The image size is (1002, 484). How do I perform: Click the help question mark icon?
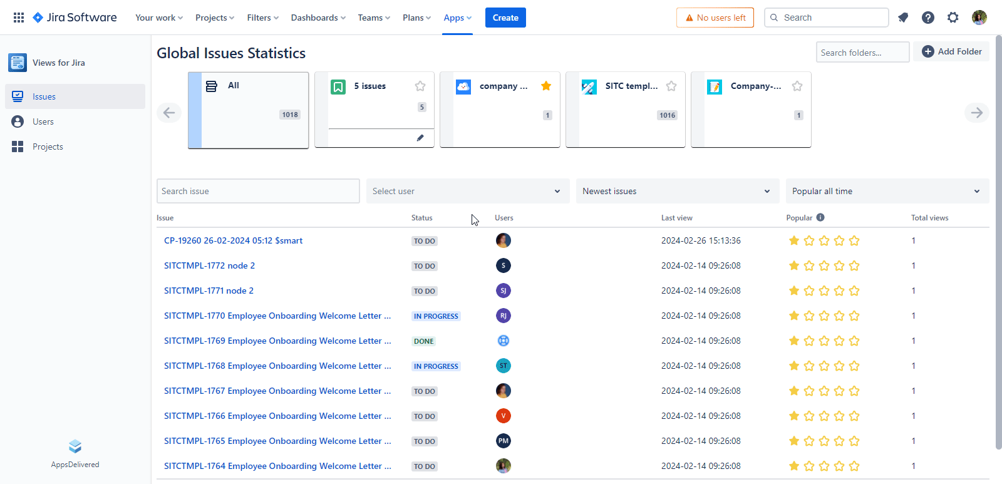(928, 18)
